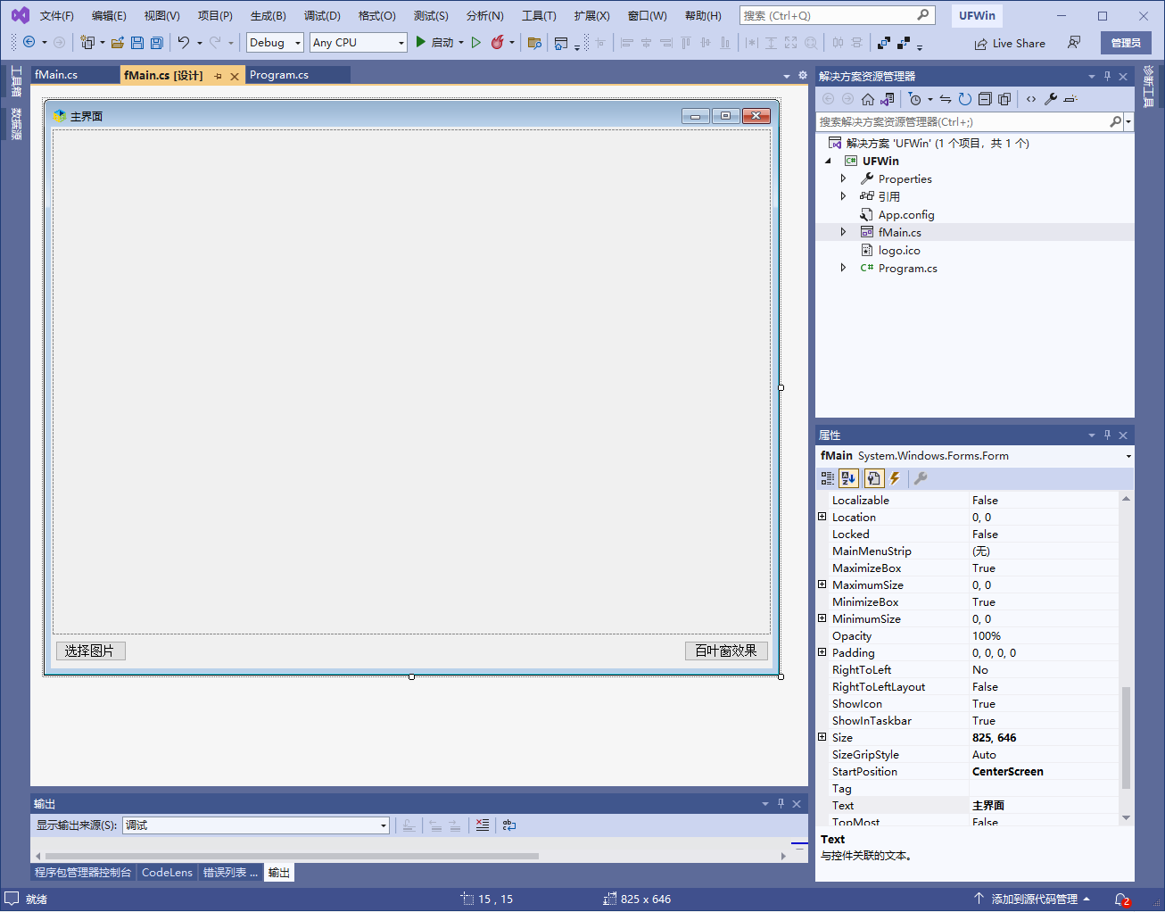Click the Output panel horizontal scrollbar

[292, 856]
